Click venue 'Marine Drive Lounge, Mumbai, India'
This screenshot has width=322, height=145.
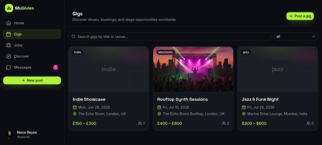(277, 114)
